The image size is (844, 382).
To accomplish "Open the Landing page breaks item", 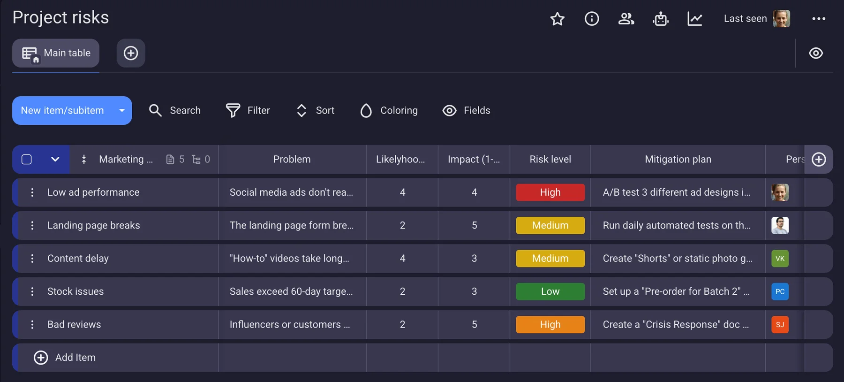I will tap(94, 226).
